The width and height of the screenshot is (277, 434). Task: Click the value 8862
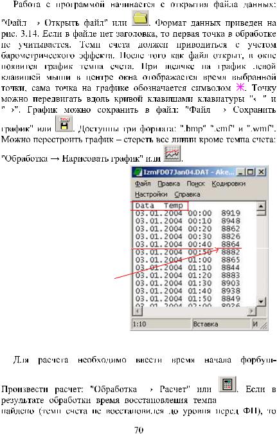coord(231,229)
